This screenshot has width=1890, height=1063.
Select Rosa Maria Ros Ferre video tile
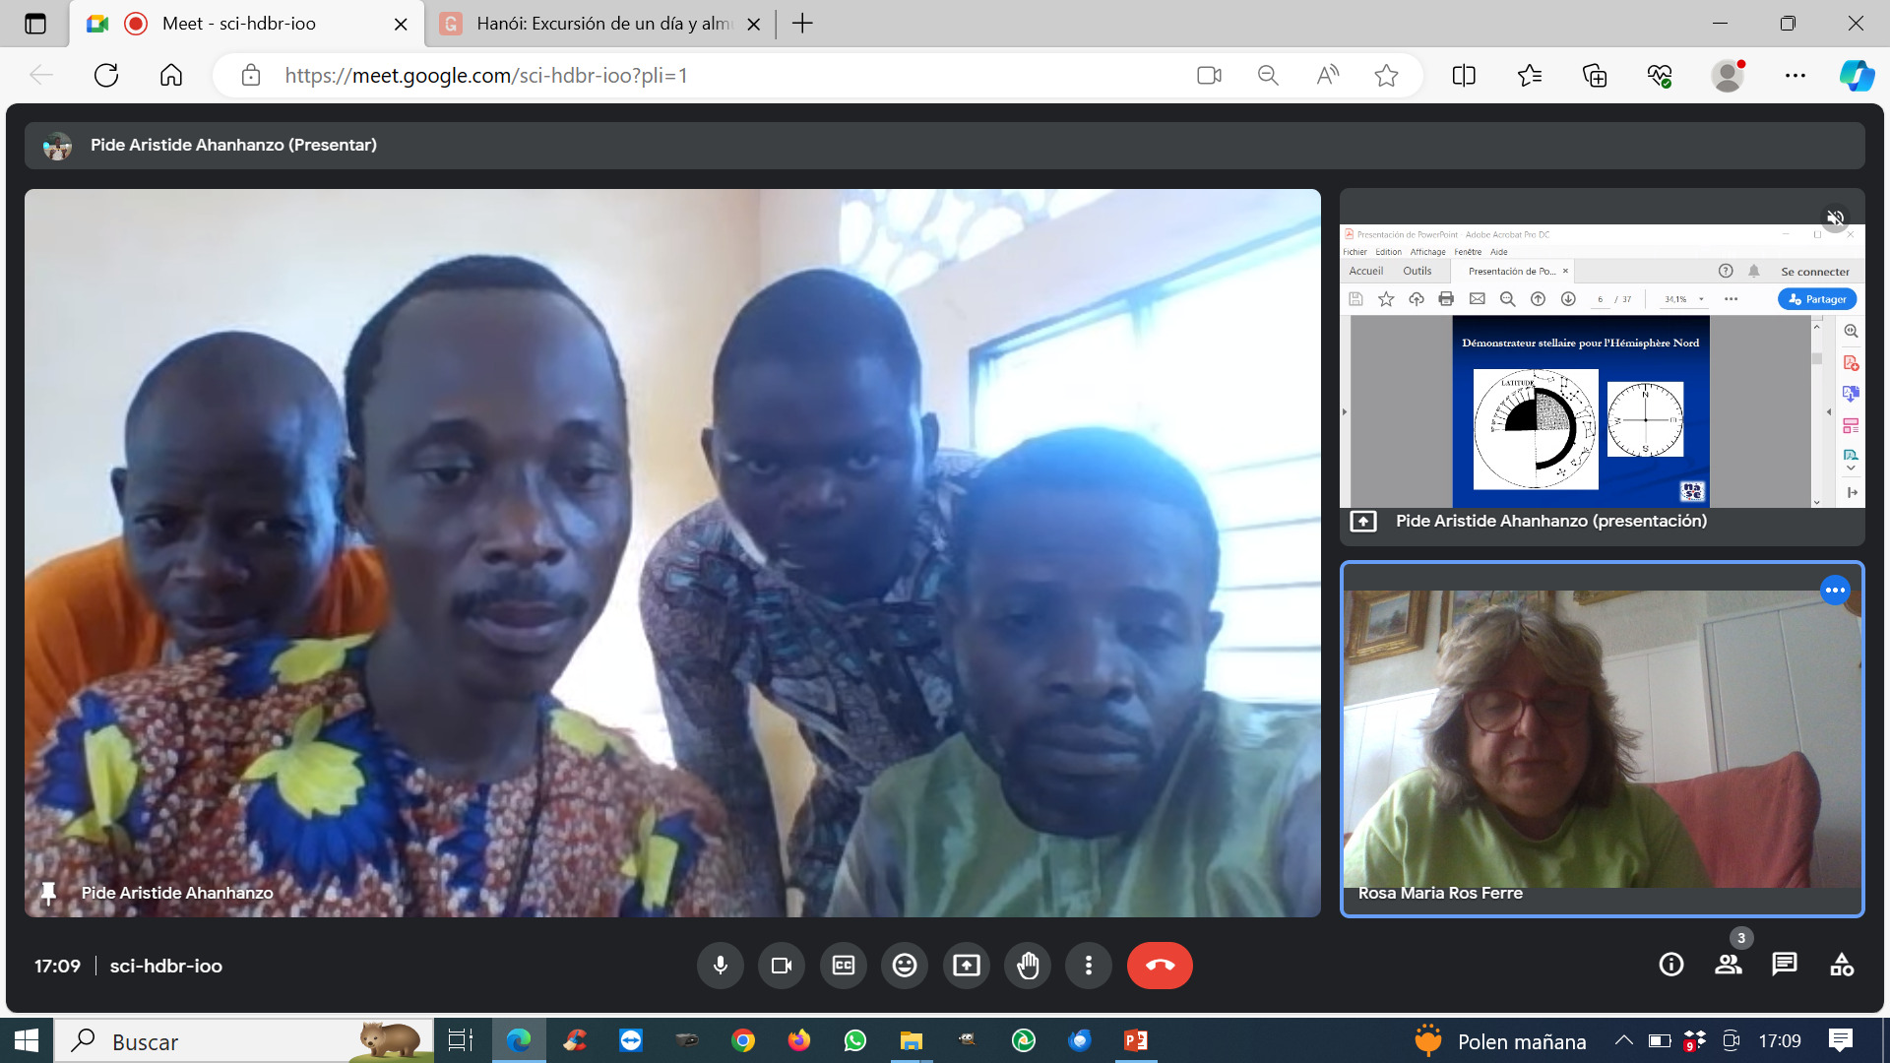click(x=1602, y=739)
